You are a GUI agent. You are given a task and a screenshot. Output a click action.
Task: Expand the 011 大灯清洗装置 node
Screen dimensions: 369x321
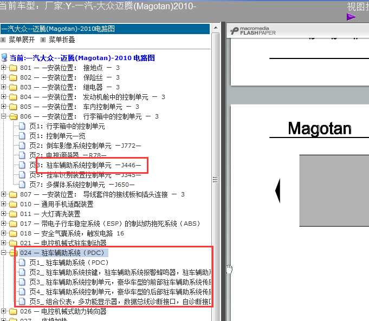pos(3,214)
